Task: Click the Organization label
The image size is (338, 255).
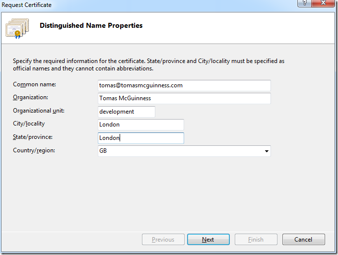Action: 30,97
